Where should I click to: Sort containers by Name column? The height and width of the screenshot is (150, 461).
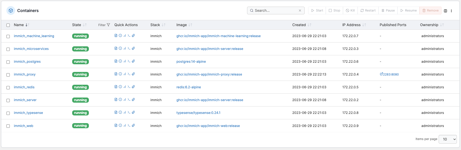[22, 25]
